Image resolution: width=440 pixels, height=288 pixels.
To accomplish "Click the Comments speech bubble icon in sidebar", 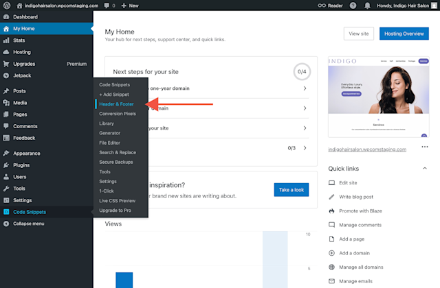I will point(6,126).
